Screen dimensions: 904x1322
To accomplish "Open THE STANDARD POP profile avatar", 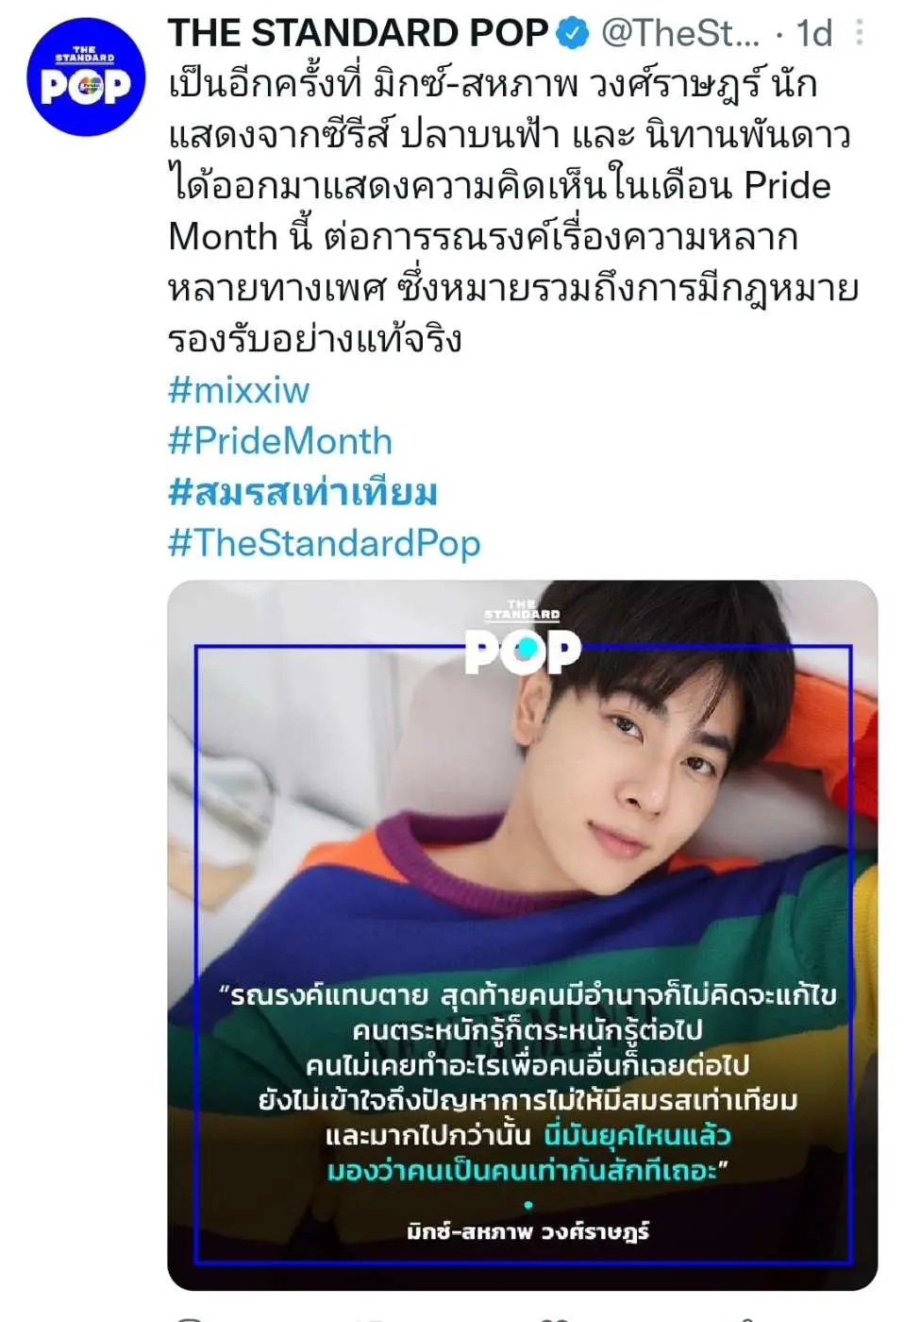I will [x=86, y=76].
